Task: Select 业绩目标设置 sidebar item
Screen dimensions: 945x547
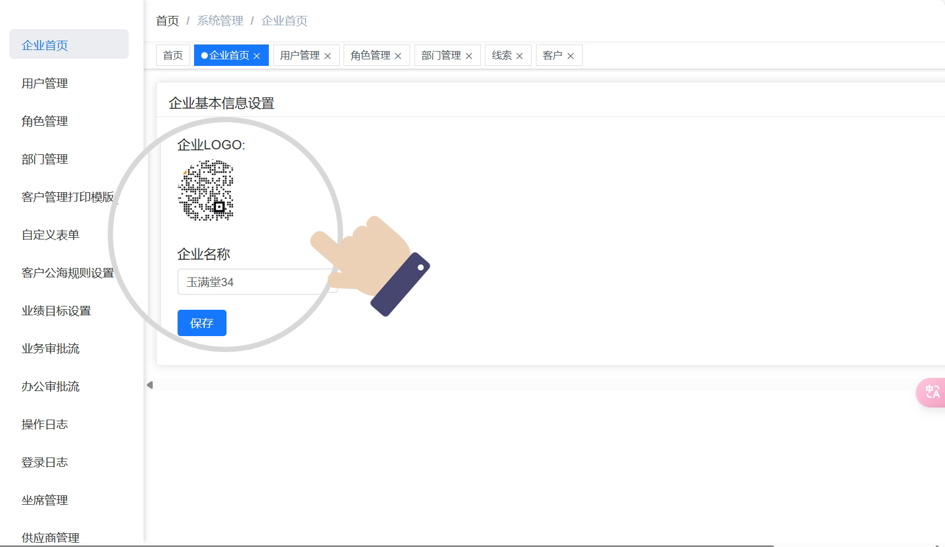Action: pyautogui.click(x=56, y=311)
